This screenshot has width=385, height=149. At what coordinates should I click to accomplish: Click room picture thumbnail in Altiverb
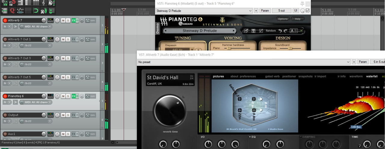point(255,106)
